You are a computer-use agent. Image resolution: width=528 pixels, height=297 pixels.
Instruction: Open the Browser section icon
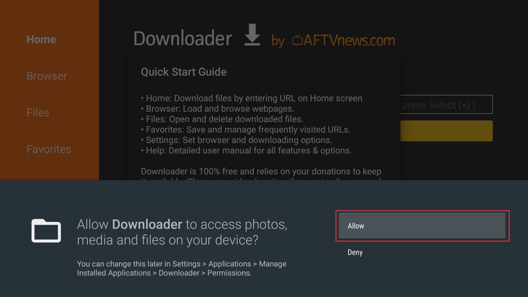click(x=46, y=76)
